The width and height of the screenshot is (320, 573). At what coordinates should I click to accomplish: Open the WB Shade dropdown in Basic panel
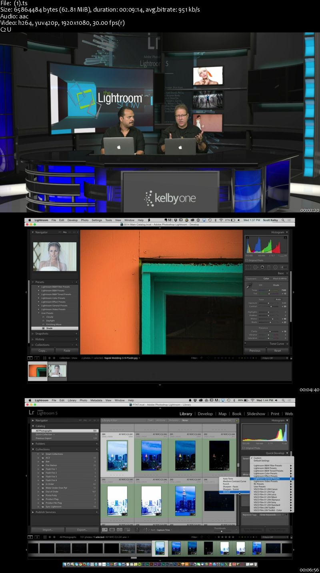[277, 285]
